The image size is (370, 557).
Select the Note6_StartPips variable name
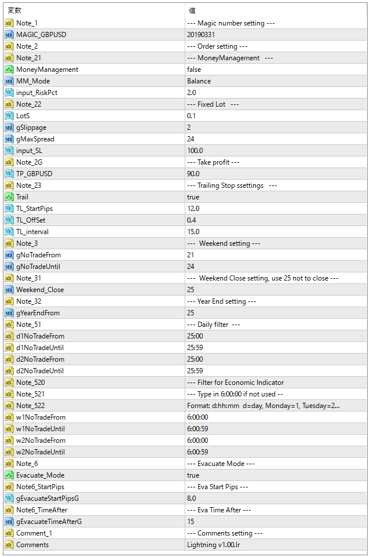41,487
